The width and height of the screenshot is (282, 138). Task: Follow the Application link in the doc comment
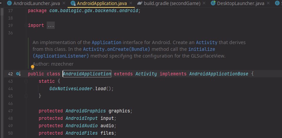pos(107,42)
